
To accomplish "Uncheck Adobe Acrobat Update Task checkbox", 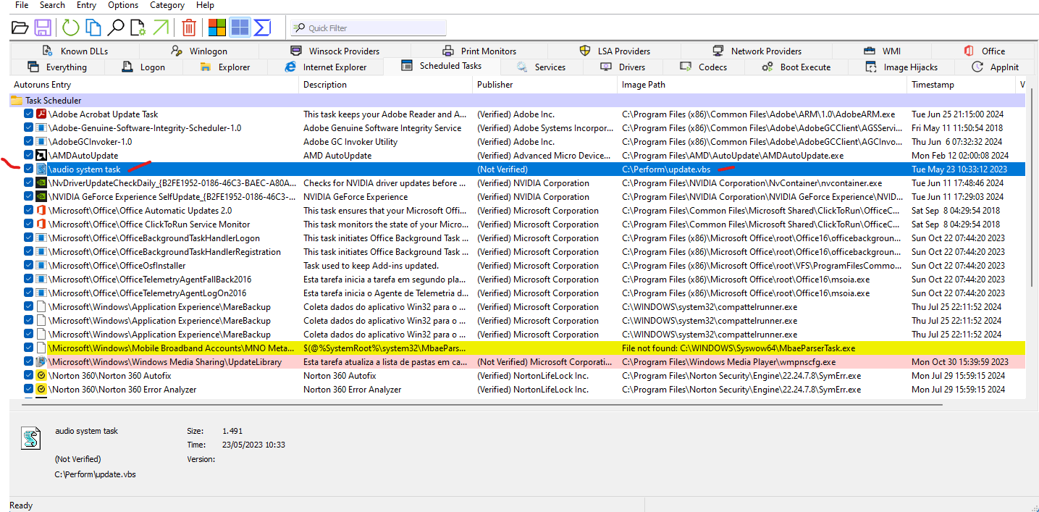I will click(x=28, y=114).
